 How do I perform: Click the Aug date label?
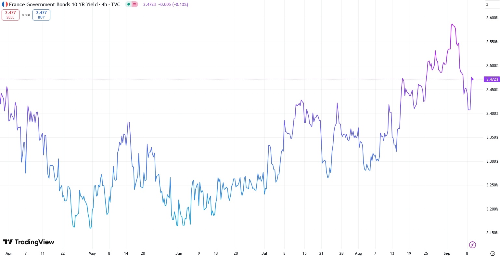pyautogui.click(x=358, y=253)
